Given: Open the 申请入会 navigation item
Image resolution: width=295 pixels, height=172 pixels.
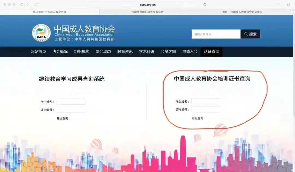Looking at the screenshot, I should coord(190,52).
